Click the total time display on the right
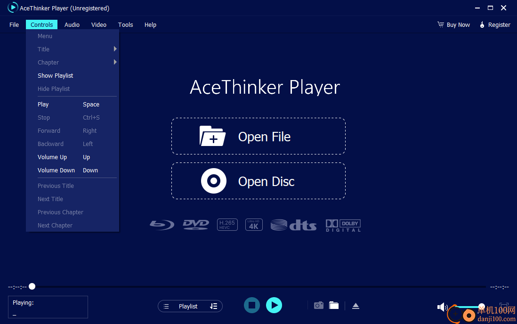 499,287
